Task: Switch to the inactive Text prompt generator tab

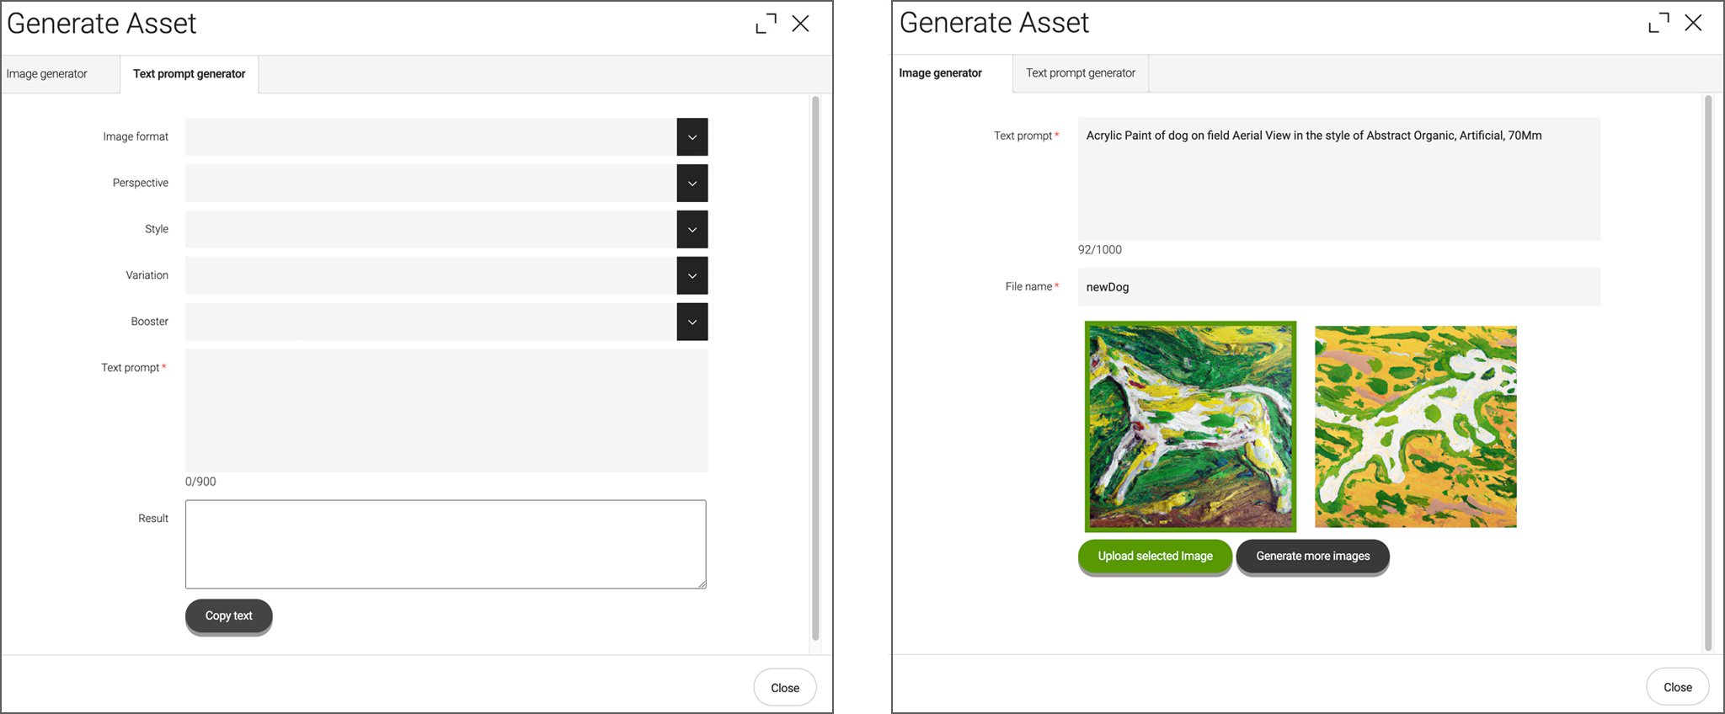Action: click(1080, 73)
